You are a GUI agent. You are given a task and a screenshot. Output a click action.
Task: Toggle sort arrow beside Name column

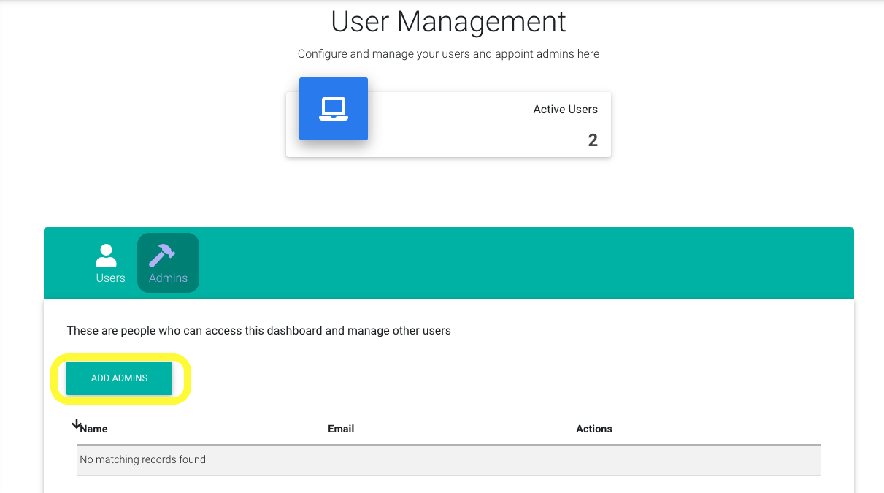[76, 424]
